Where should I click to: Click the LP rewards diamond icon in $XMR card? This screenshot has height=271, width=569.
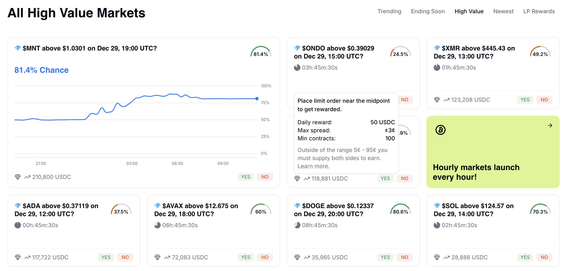(437, 100)
